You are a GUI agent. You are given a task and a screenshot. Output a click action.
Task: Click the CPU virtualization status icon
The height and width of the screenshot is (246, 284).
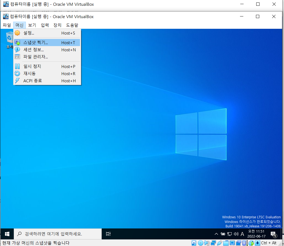coord(244,243)
